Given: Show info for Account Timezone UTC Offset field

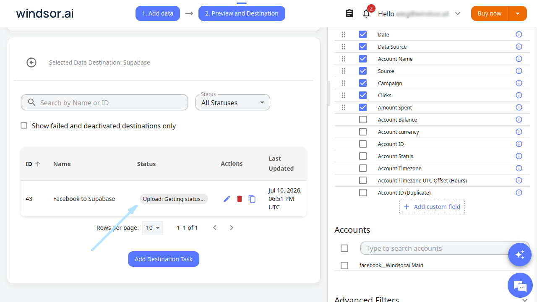Looking at the screenshot, I should tap(519, 180).
